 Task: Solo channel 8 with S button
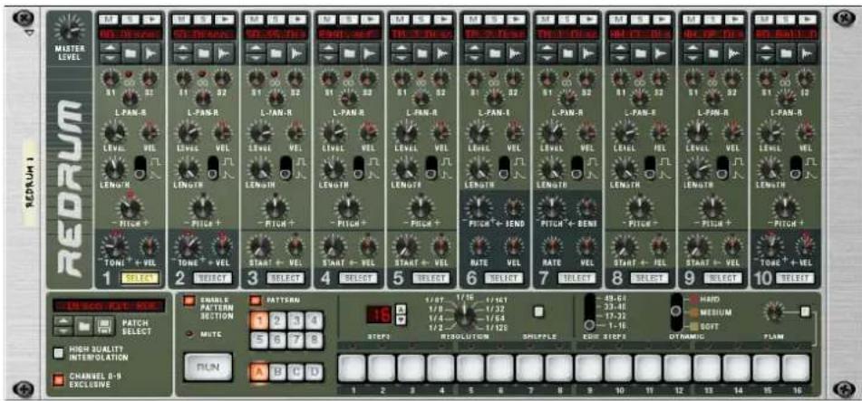point(639,19)
